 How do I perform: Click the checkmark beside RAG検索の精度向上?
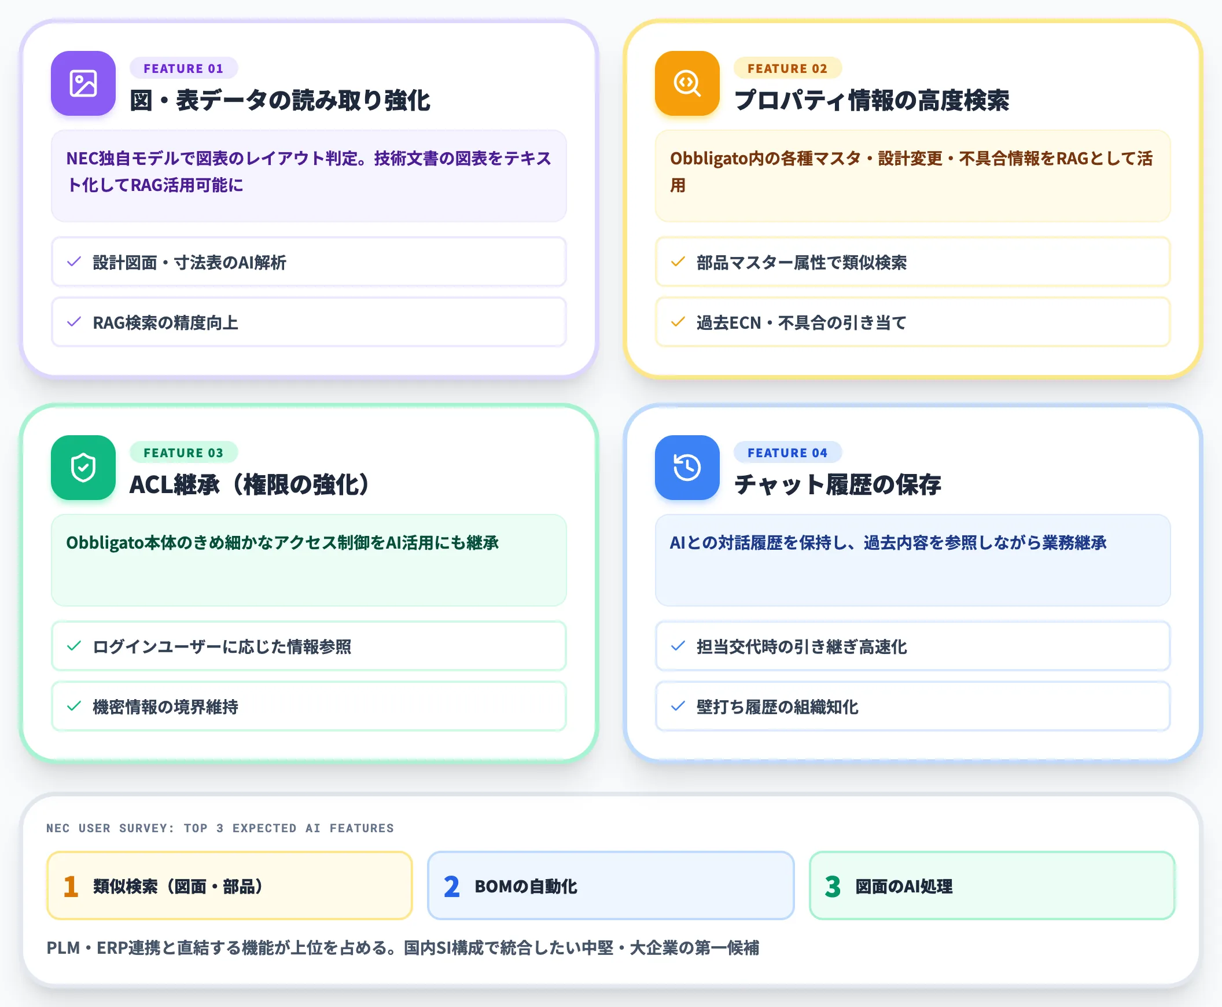pyautogui.click(x=73, y=322)
